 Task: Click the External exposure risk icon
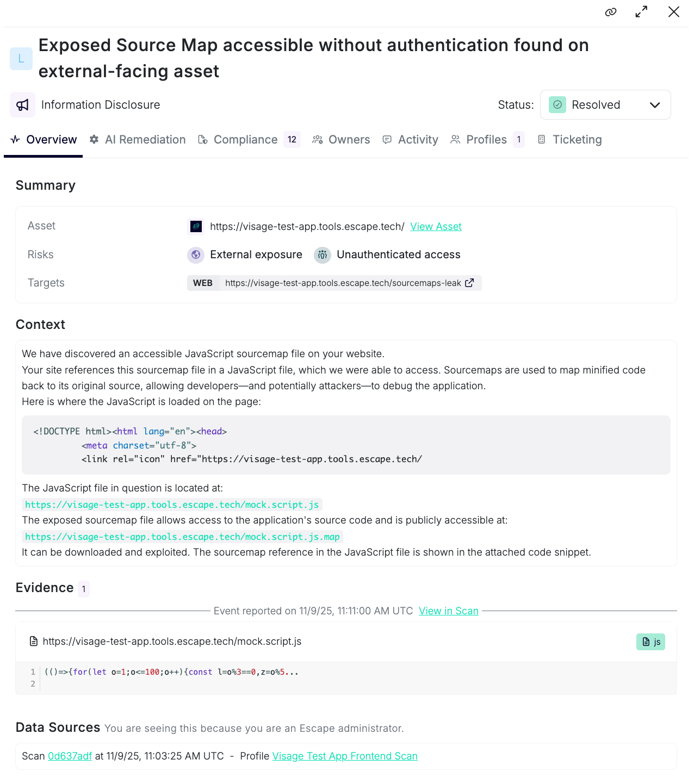[x=196, y=255]
